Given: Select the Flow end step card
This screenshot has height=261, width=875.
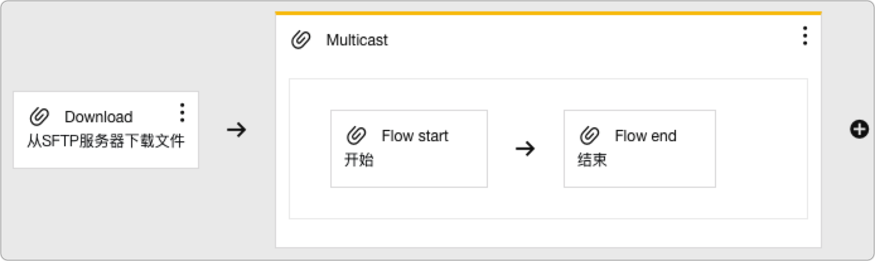Looking at the screenshot, I should pyautogui.click(x=640, y=149).
